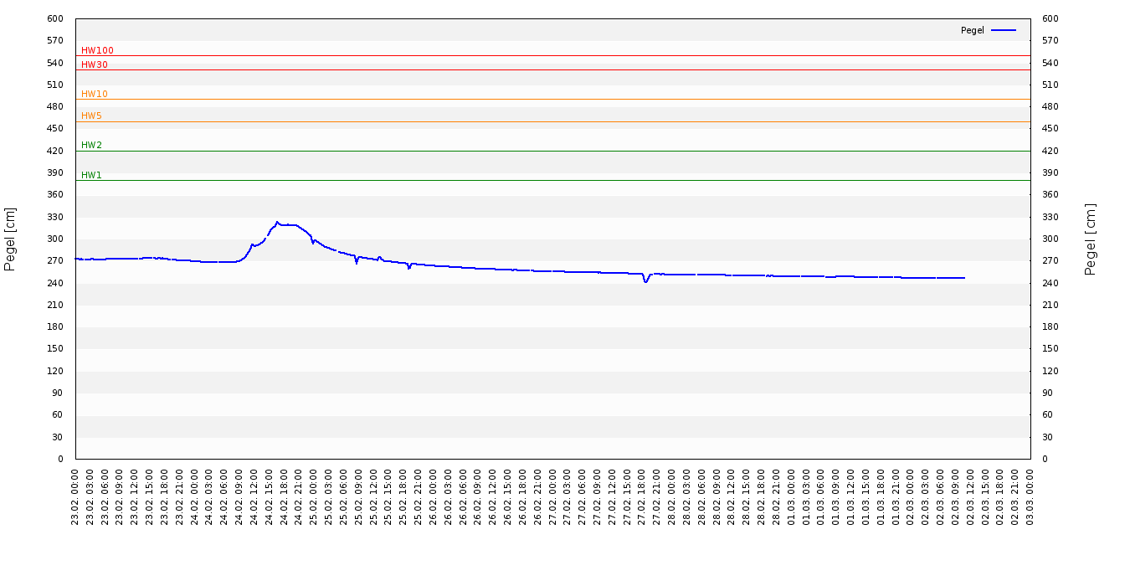
Task: Select the 03.03. 00:00 time axis label
Action: pos(1030,496)
